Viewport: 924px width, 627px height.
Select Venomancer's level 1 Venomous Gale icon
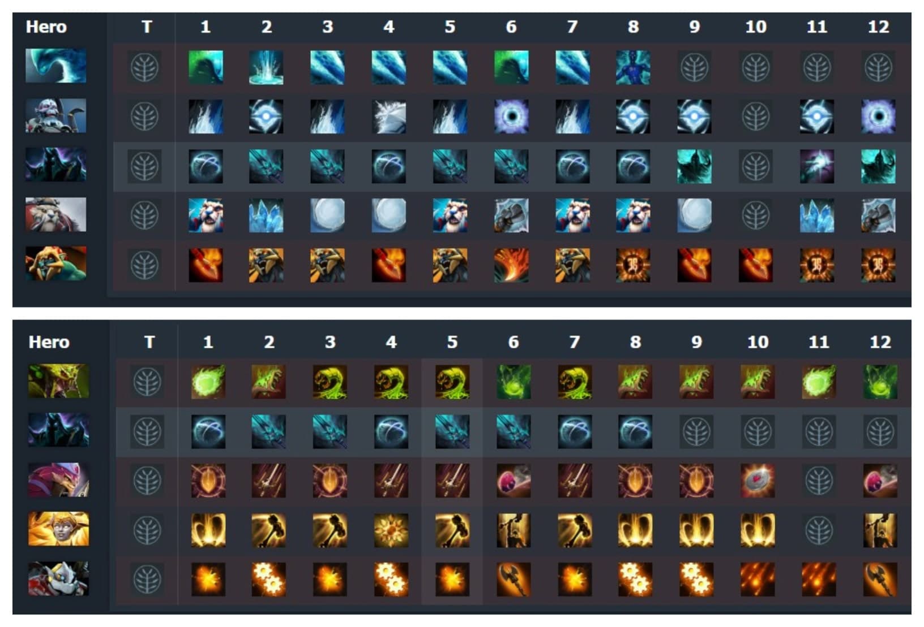tap(208, 382)
